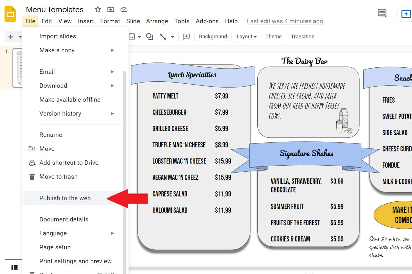Click the milk carton illustration
This screenshot has width=412, height=274.
[344, 121]
